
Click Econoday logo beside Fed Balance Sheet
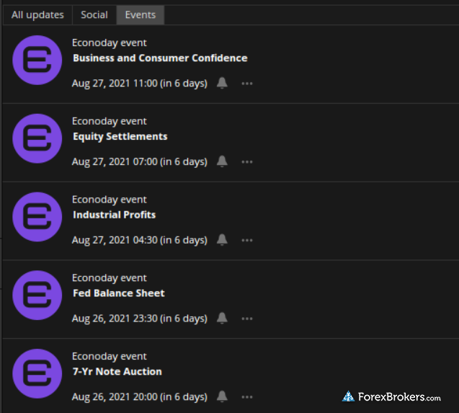37,296
